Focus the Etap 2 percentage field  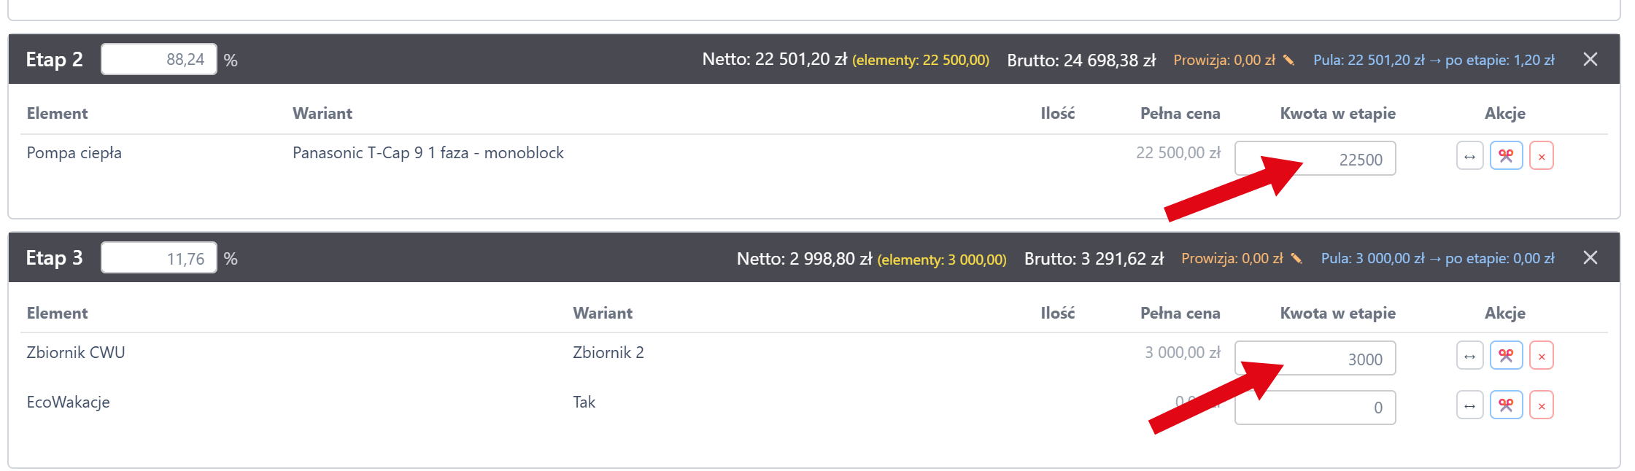point(158,60)
